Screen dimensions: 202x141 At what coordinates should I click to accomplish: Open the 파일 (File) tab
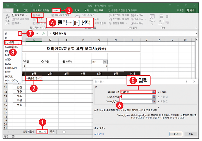[8, 10]
